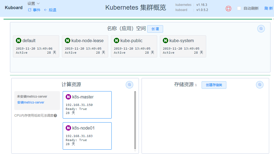
Task: Open the kube-public namespace card
Action: coord(134,46)
